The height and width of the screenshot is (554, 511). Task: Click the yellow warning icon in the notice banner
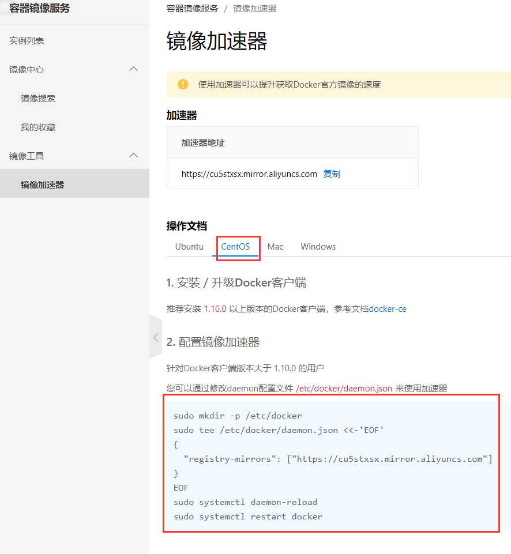183,84
